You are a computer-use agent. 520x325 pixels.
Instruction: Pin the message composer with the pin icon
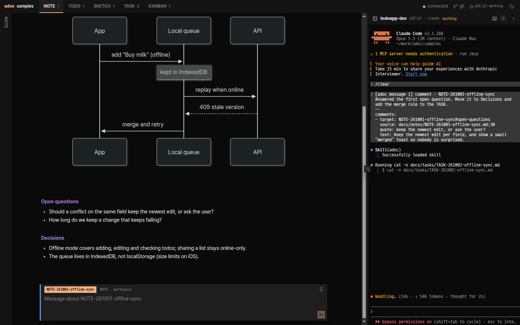point(321,289)
